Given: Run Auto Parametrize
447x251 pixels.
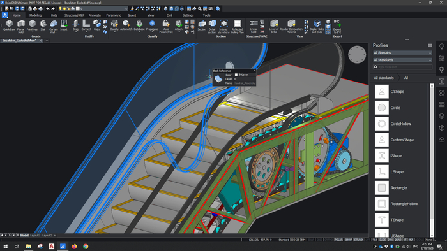Looking at the screenshot, I should [x=166, y=27].
